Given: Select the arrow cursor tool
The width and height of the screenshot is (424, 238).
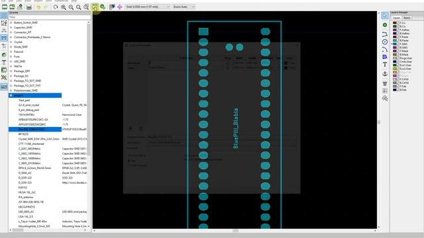Looking at the screenshot, I should point(385,15).
